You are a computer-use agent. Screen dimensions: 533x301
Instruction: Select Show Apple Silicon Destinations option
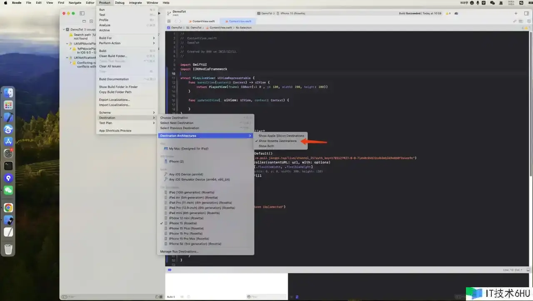coord(281,136)
